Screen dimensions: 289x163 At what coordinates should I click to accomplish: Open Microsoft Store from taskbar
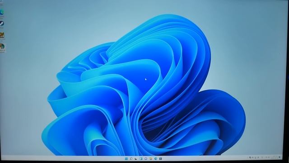pos(161,158)
